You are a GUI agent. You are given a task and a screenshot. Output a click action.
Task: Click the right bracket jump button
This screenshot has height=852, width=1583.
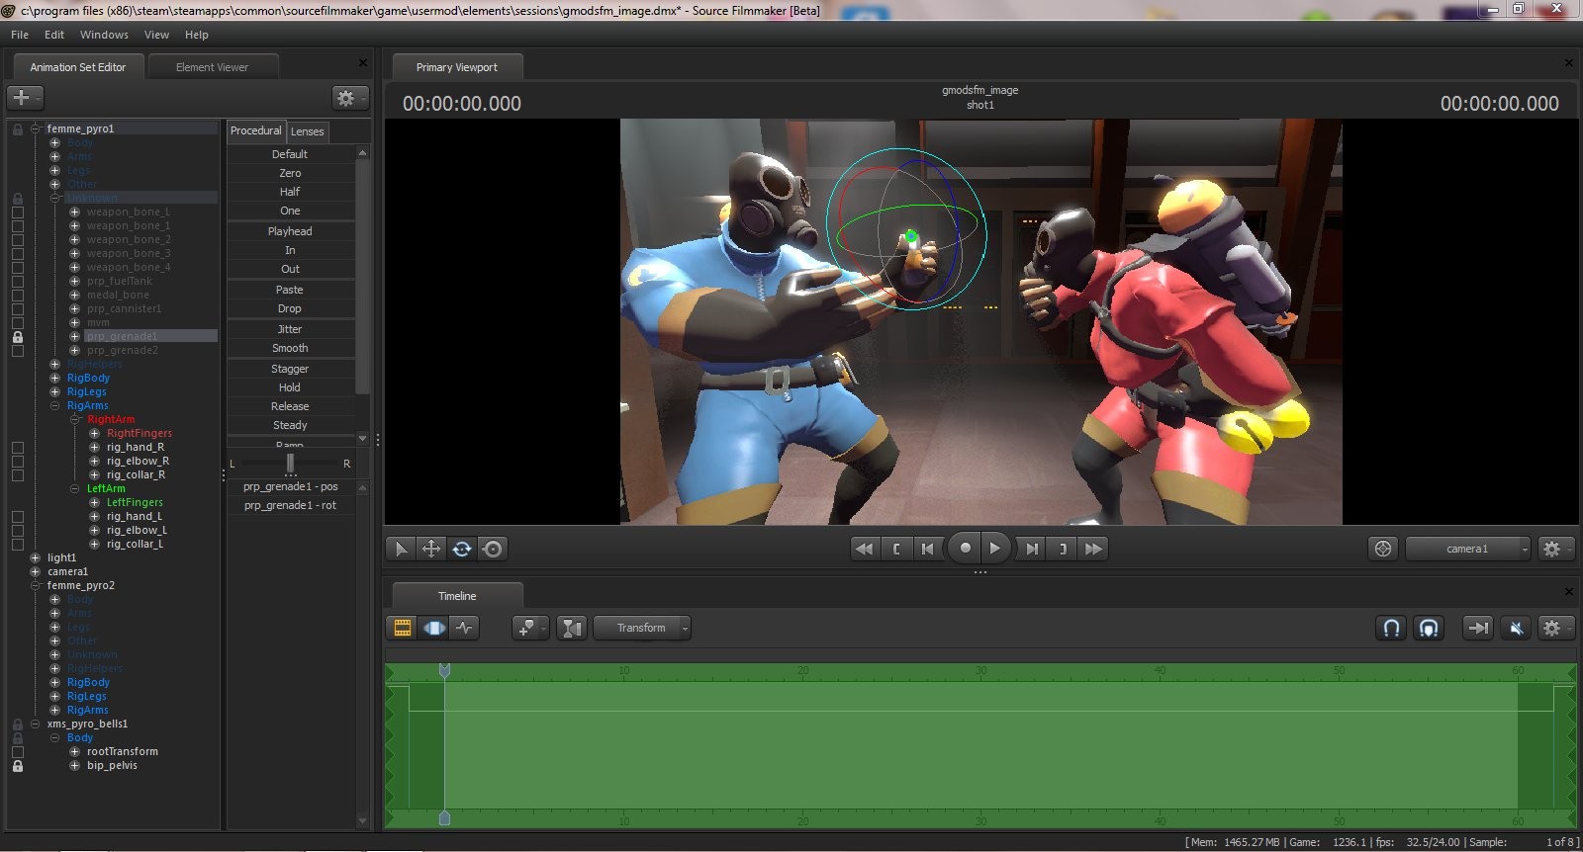click(1063, 549)
